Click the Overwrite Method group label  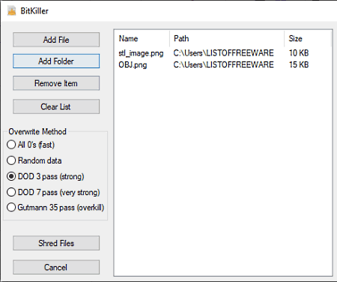point(37,131)
